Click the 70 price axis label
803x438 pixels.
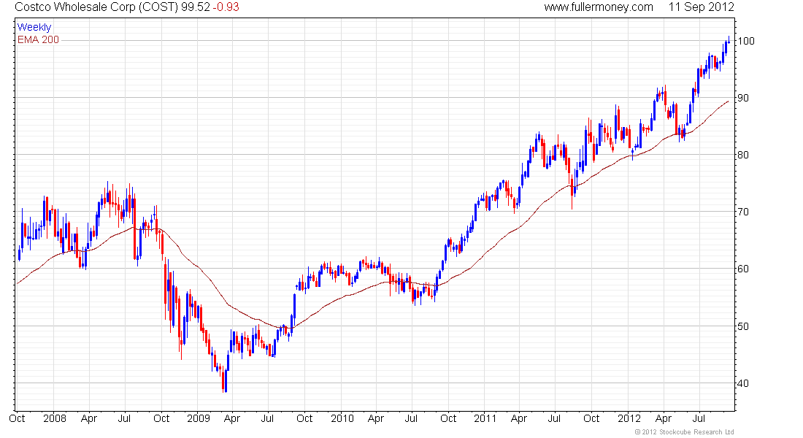(743, 212)
